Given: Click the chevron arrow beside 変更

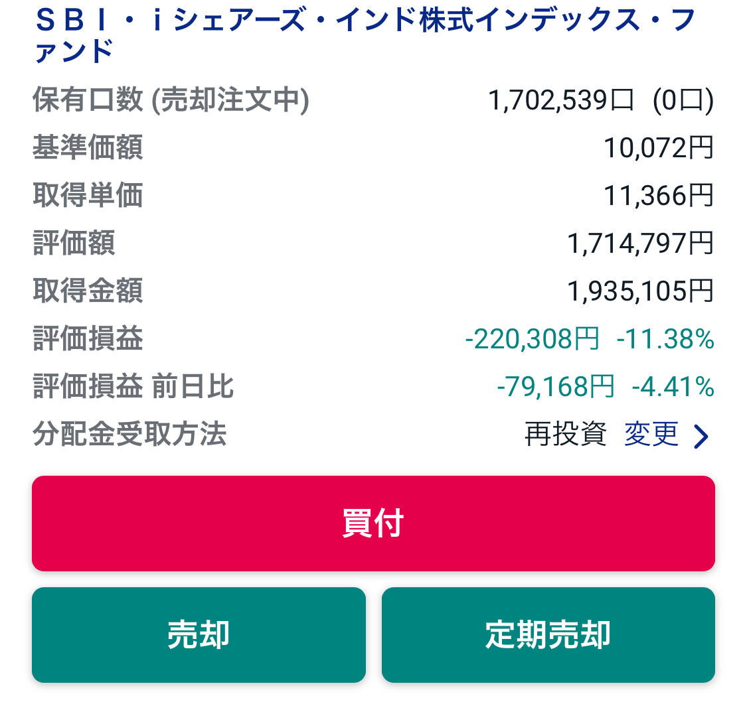Looking at the screenshot, I should (x=701, y=436).
